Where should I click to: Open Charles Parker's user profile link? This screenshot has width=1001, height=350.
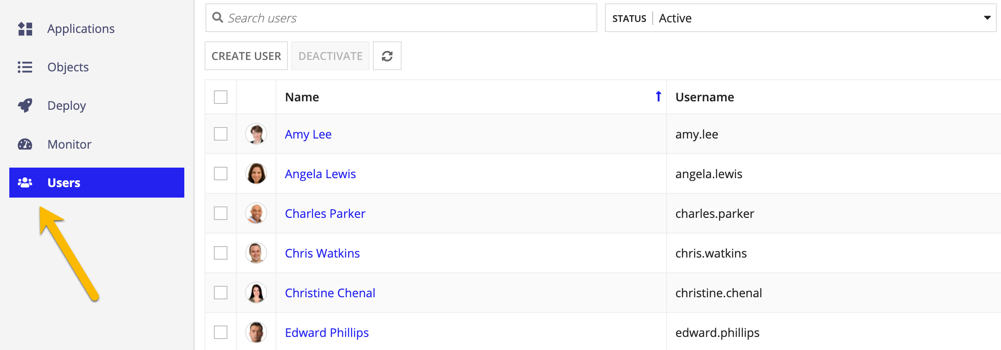[325, 214]
